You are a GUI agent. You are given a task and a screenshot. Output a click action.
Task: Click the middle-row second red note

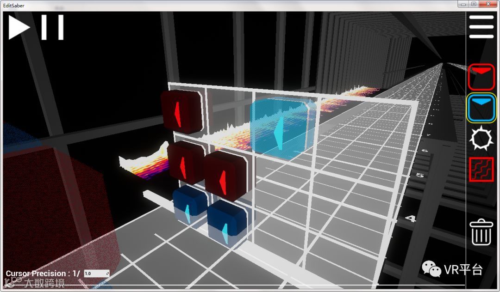coord(225,176)
